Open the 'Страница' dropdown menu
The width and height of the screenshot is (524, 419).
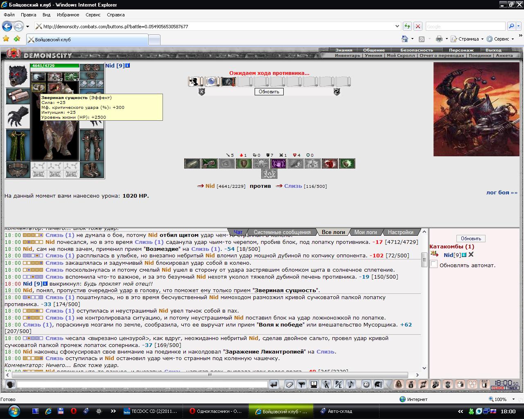pyautogui.click(x=467, y=39)
